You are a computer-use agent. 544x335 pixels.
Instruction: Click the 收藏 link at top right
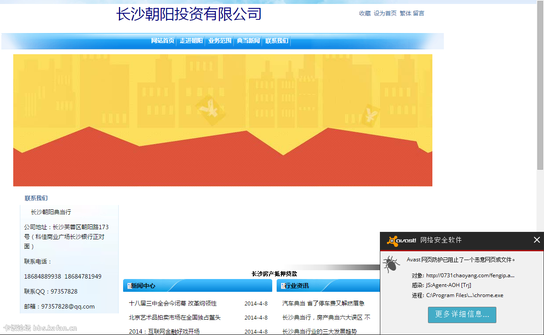pos(365,14)
